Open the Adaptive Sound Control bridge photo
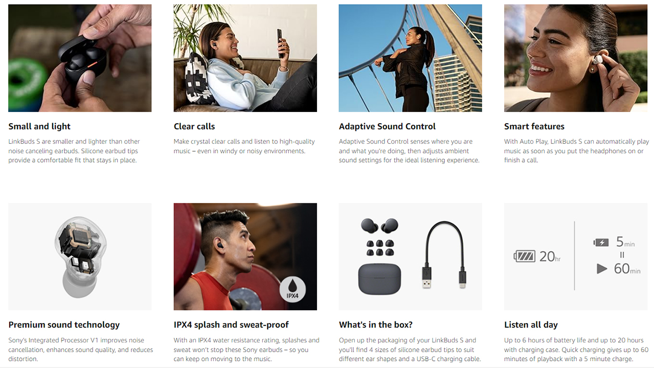Screen dimensions: 654x368 (410, 58)
